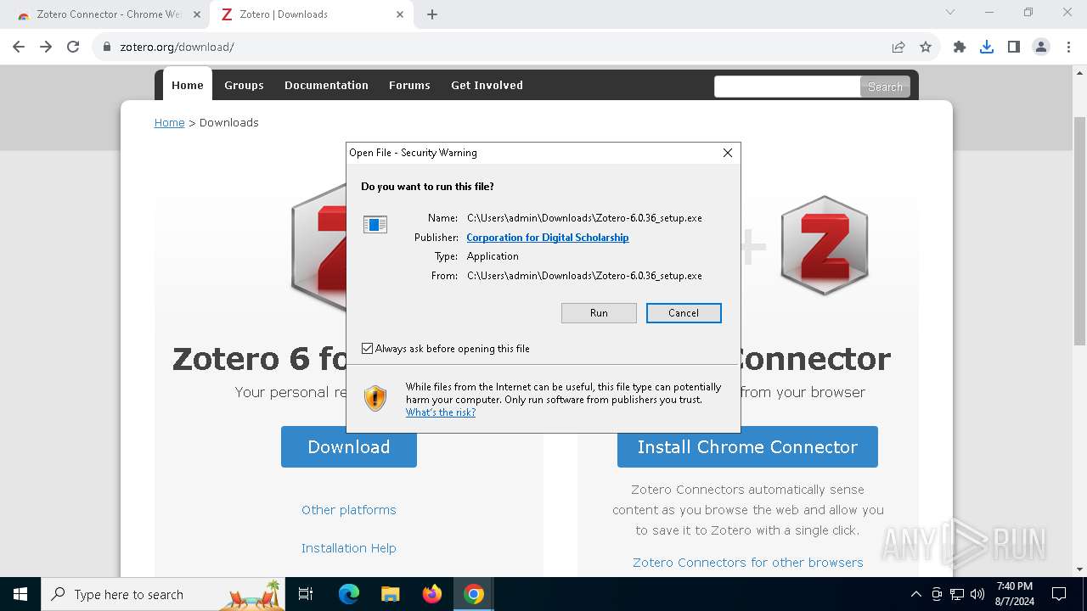
Task: Open the volume control in the tray
Action: point(977,594)
